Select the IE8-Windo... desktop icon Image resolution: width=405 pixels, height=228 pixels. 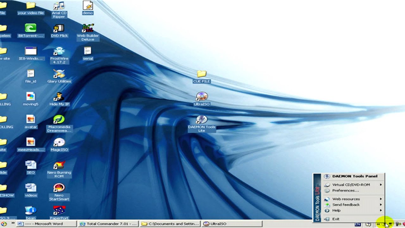31,54
